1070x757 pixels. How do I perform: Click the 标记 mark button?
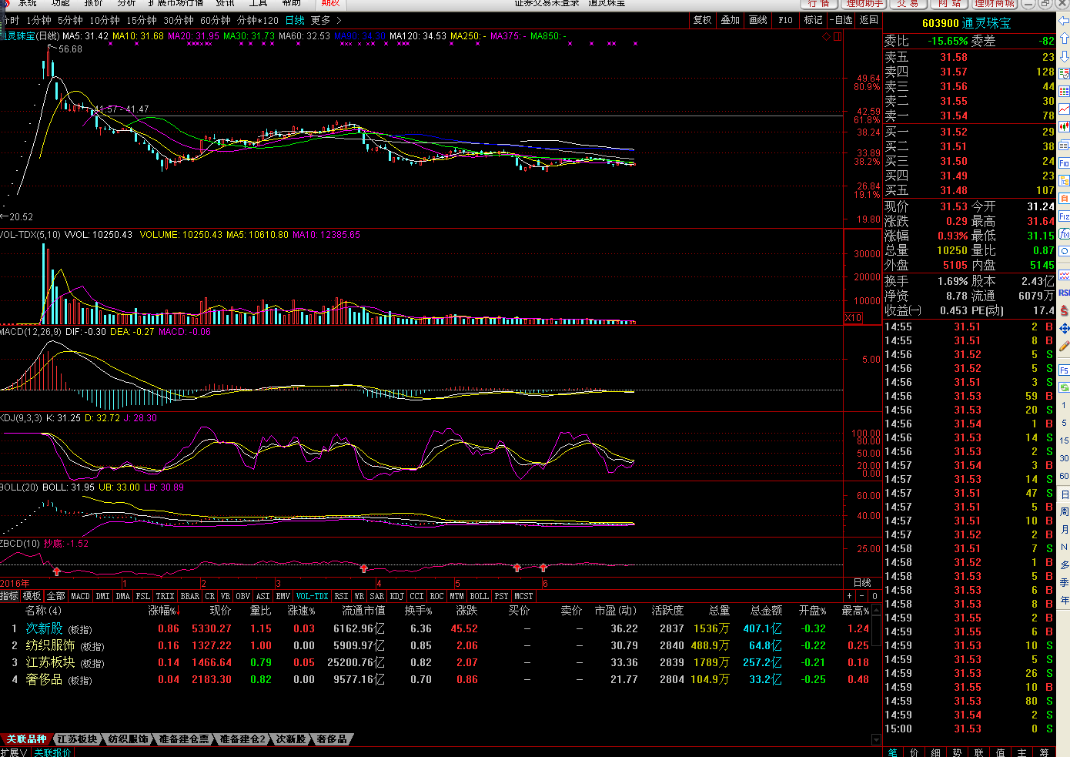click(813, 20)
